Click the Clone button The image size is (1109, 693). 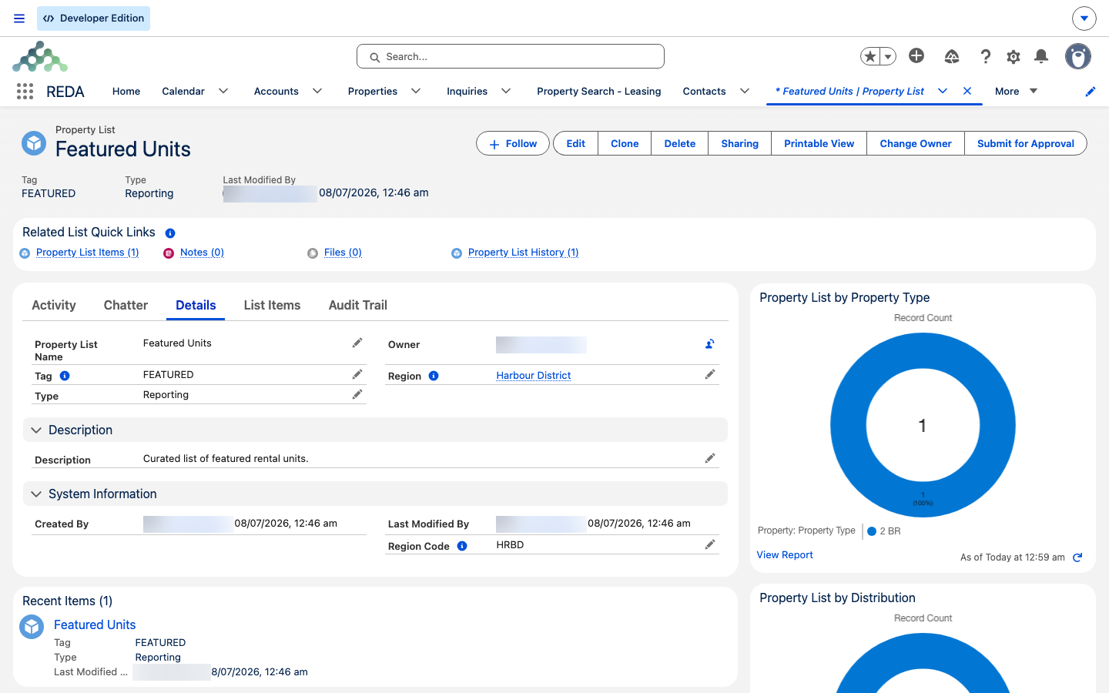625,143
